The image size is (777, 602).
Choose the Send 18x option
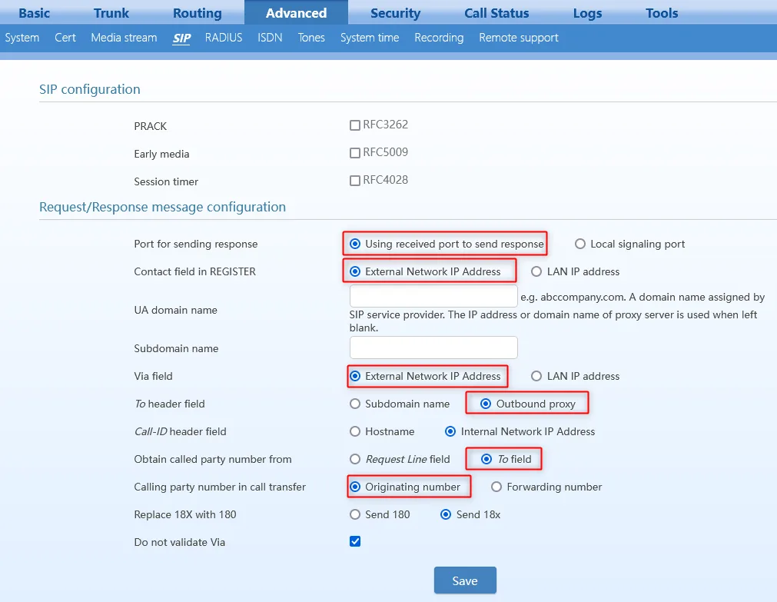point(446,514)
